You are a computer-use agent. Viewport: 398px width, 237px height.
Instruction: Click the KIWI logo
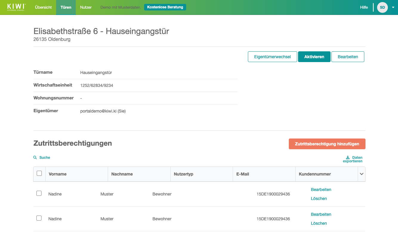(16, 7)
